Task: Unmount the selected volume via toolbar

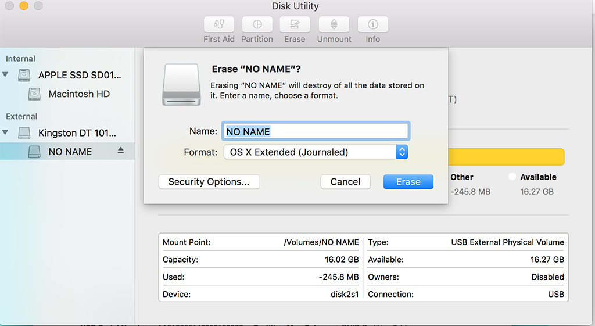Action: 334,24
